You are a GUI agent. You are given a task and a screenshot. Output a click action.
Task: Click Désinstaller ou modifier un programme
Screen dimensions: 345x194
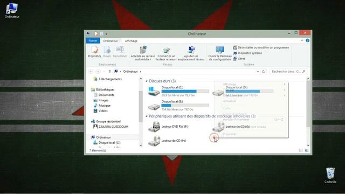pyautogui.click(x=261, y=47)
